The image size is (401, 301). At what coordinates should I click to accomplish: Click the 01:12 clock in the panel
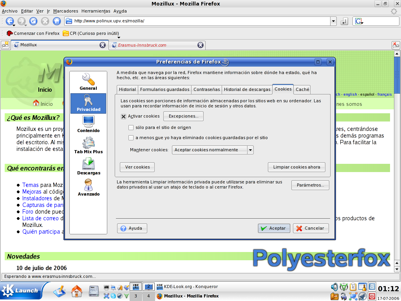click(388, 289)
